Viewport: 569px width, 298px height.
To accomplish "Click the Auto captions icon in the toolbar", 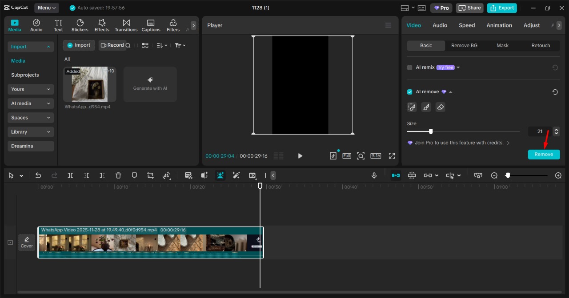I will [x=188, y=175].
